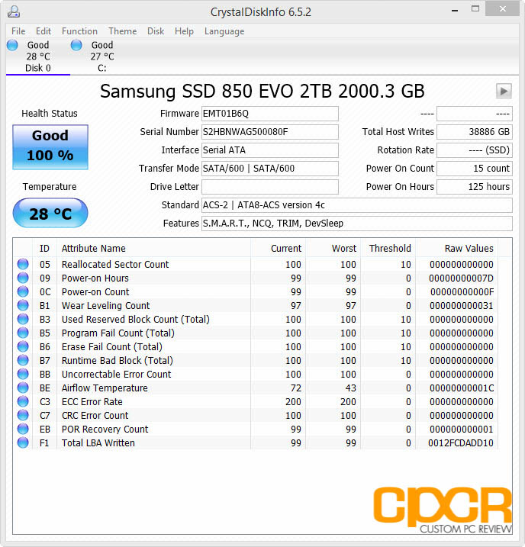
Task: Open the Theme menu
Action: [x=122, y=31]
